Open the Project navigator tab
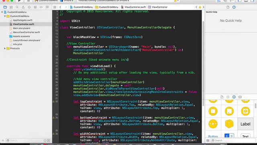This screenshot has width=257, height=145. click(5, 7)
